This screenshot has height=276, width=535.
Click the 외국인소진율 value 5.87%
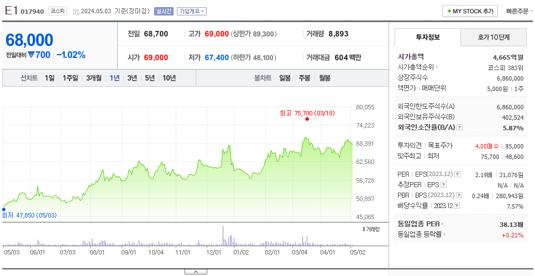(x=513, y=128)
